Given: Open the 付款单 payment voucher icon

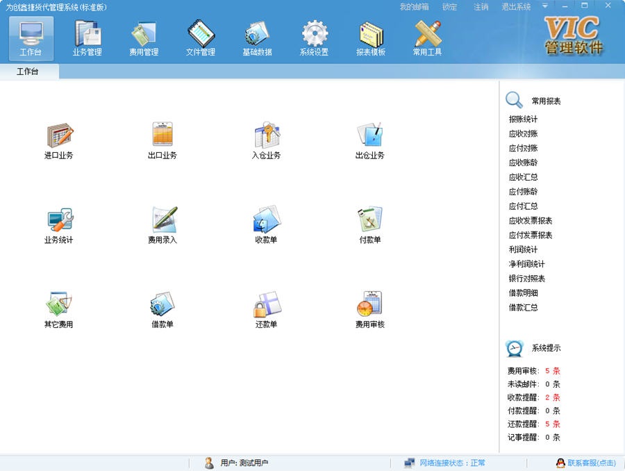Looking at the screenshot, I should click(370, 224).
